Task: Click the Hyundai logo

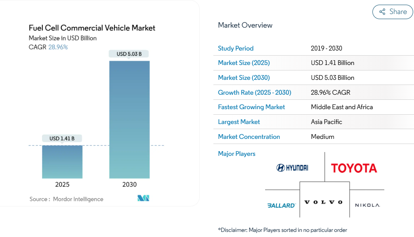Action: pyautogui.click(x=292, y=168)
